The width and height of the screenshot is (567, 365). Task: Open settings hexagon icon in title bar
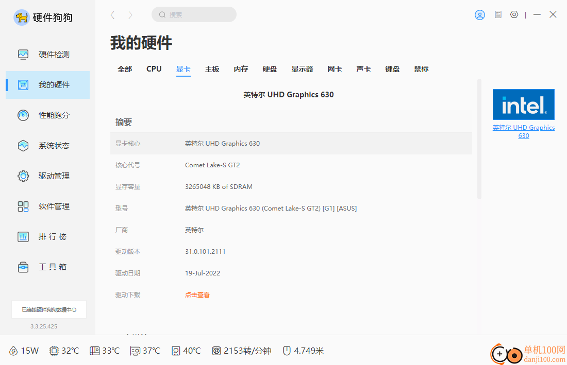[x=514, y=14]
